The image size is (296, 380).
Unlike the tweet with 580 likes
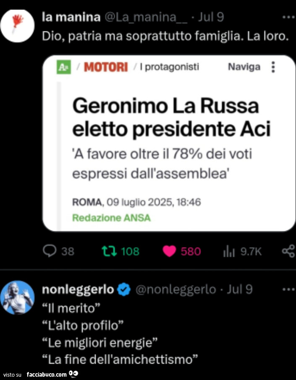click(x=169, y=251)
